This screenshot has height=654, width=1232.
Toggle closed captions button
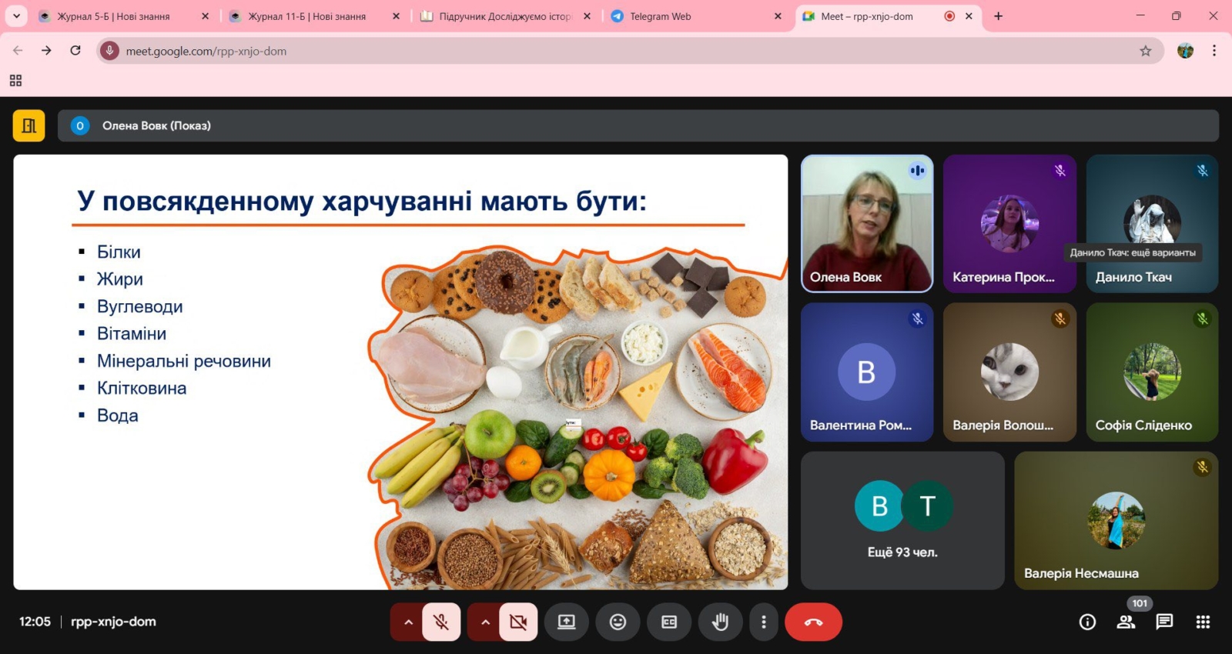[x=669, y=622]
